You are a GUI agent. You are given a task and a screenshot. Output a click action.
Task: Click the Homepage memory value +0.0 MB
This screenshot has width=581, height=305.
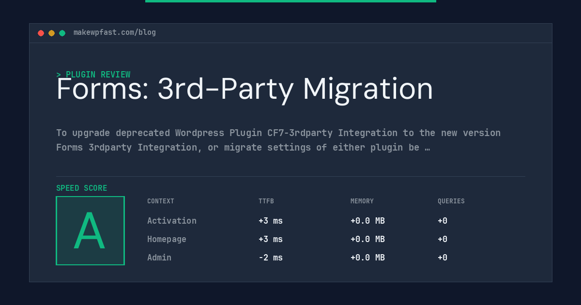click(367, 239)
